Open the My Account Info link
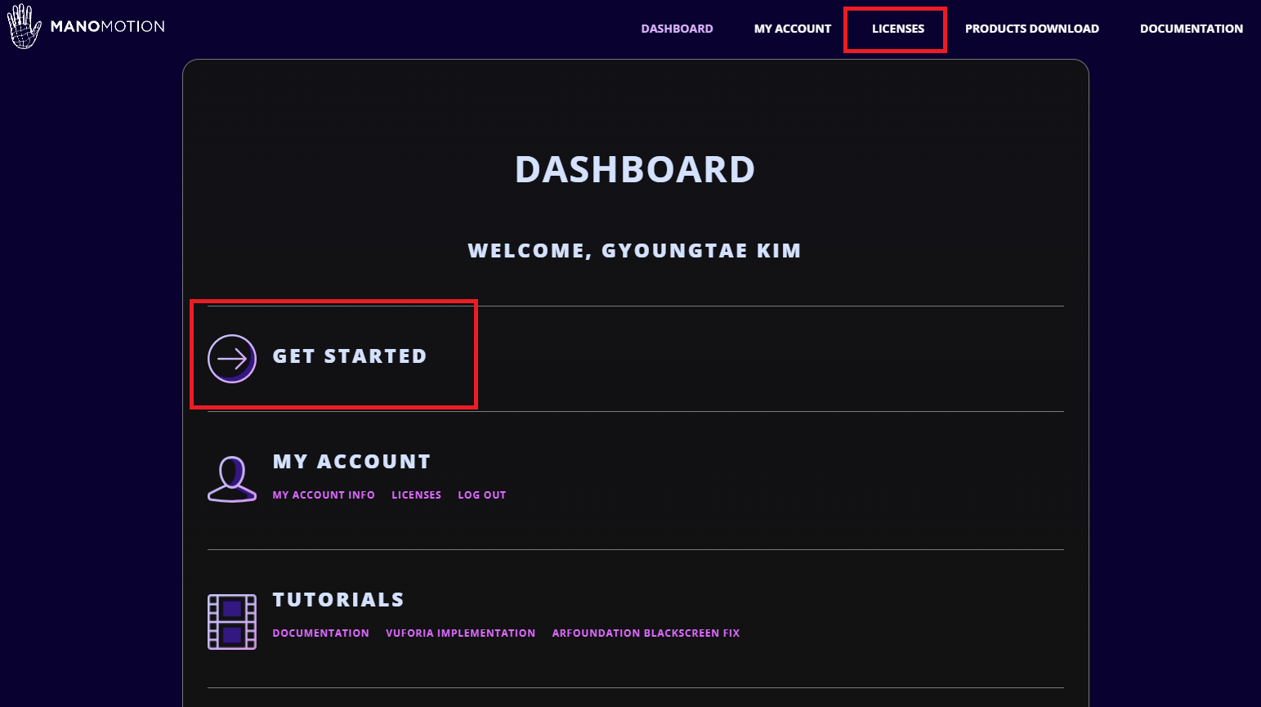The image size is (1261, 707). (x=324, y=495)
